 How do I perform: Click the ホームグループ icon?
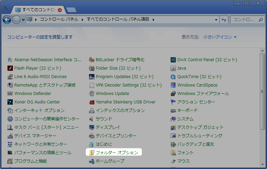92,161
